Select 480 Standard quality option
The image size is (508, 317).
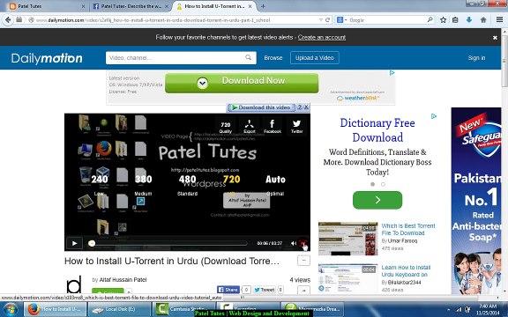click(187, 185)
